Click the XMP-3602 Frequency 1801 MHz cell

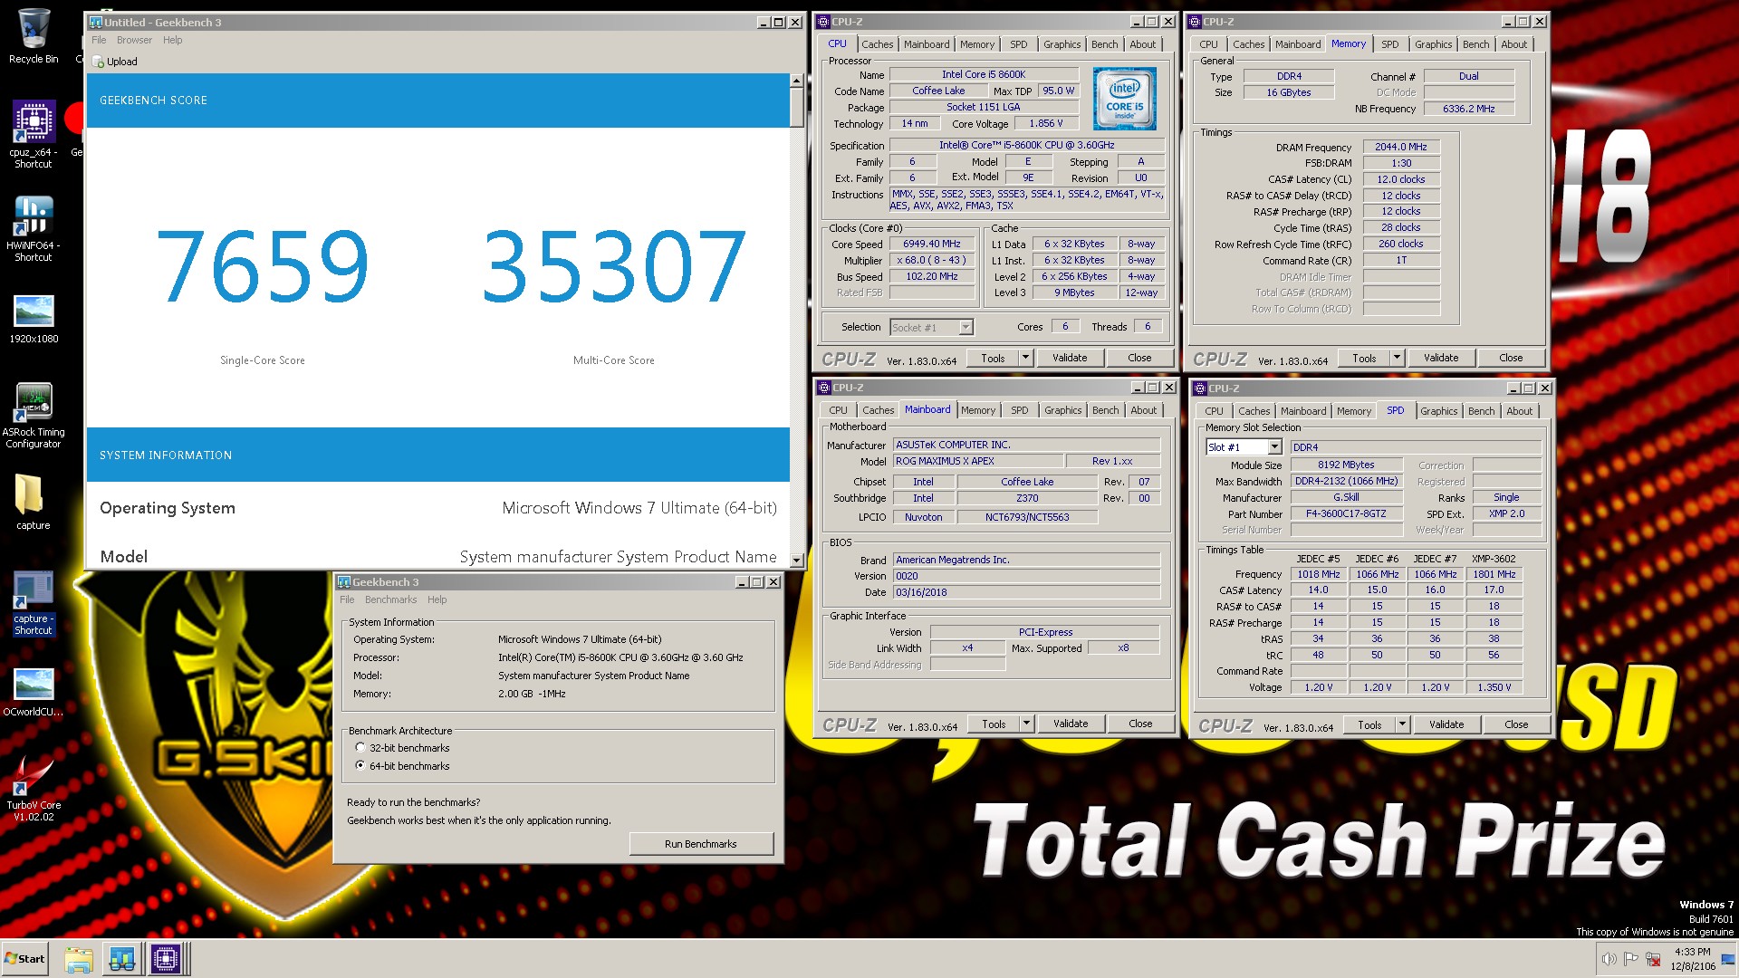pyautogui.click(x=1494, y=574)
